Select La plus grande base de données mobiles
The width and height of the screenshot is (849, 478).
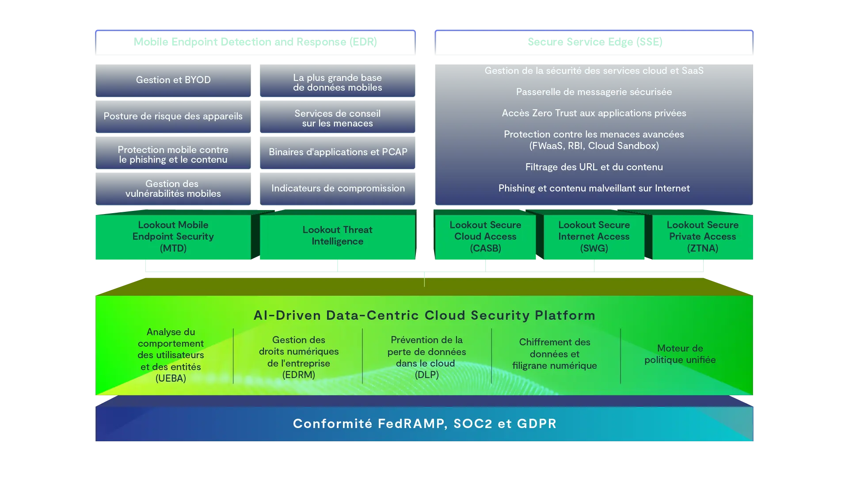pos(338,80)
